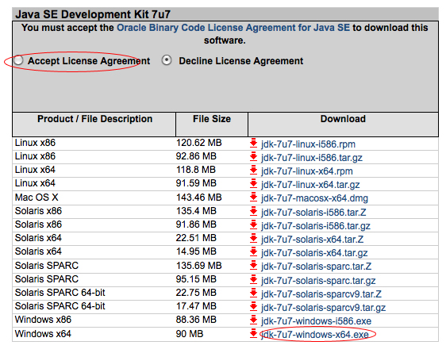Download jdk-7u7-linux-i586.tar.gz file link
Screen dimensions: 446x353
coord(312,158)
